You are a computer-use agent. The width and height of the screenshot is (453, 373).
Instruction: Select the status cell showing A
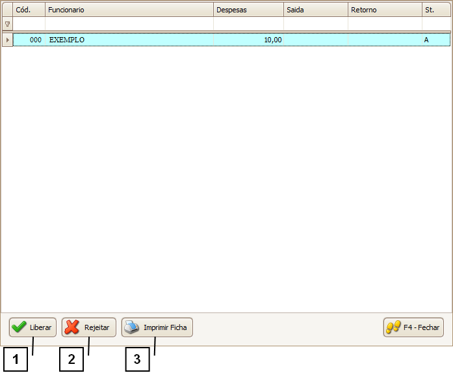point(435,40)
